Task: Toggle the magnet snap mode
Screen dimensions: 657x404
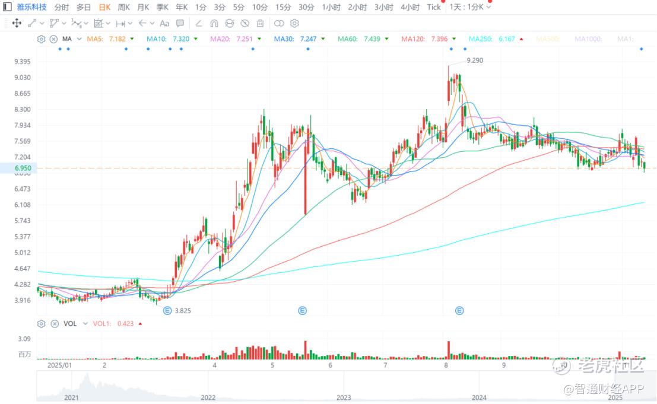Action: coord(214,24)
